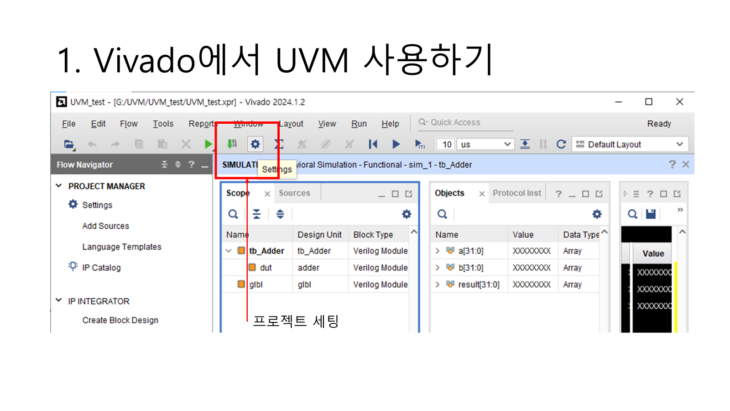Switch to the Protocol Inst tab
This screenshot has height=411, width=730.
517,193
